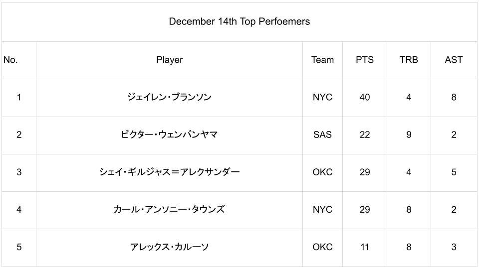
Task: Click the 'No.' header cell
Action: 10,60
